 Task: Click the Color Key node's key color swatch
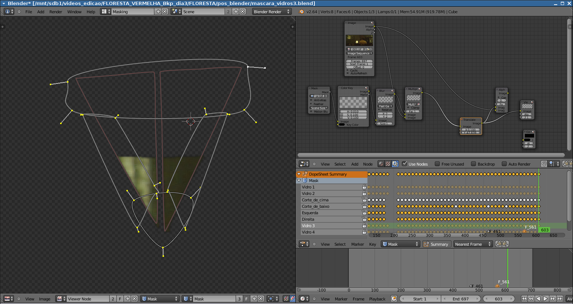click(342, 125)
